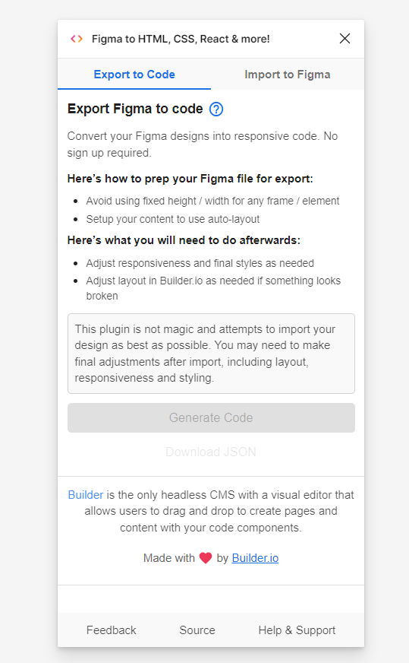409x663 pixels.
Task: Click the 'Setup your content to use auto-layout' bullet
Action: coord(173,219)
